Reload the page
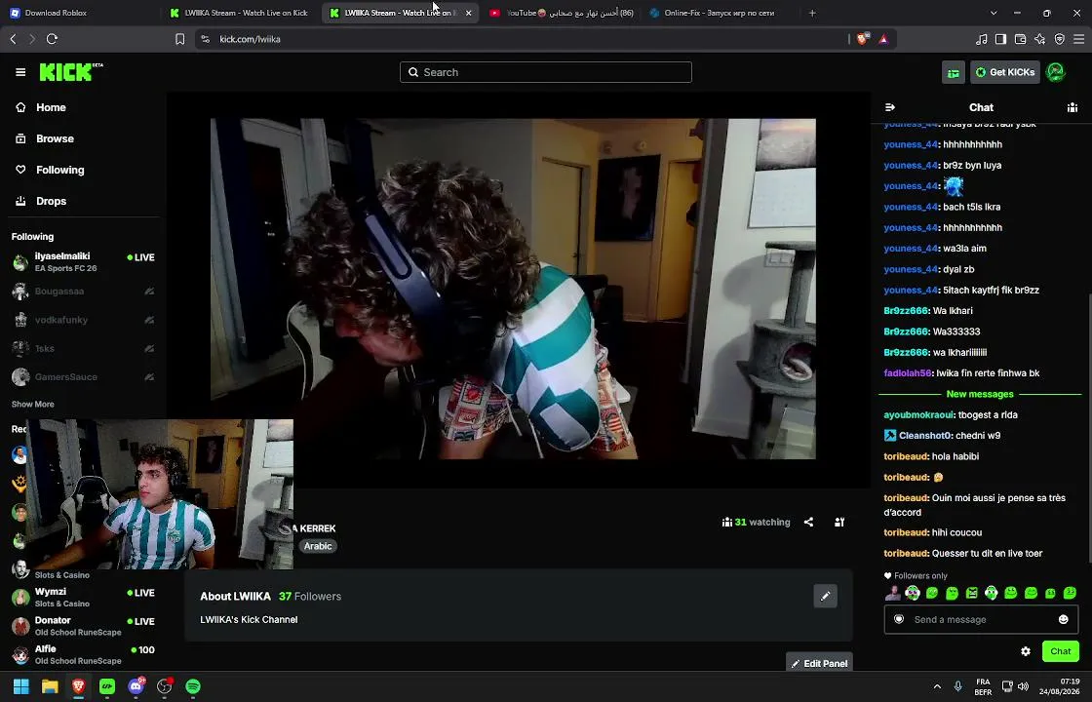1092x702 pixels. tap(52, 39)
